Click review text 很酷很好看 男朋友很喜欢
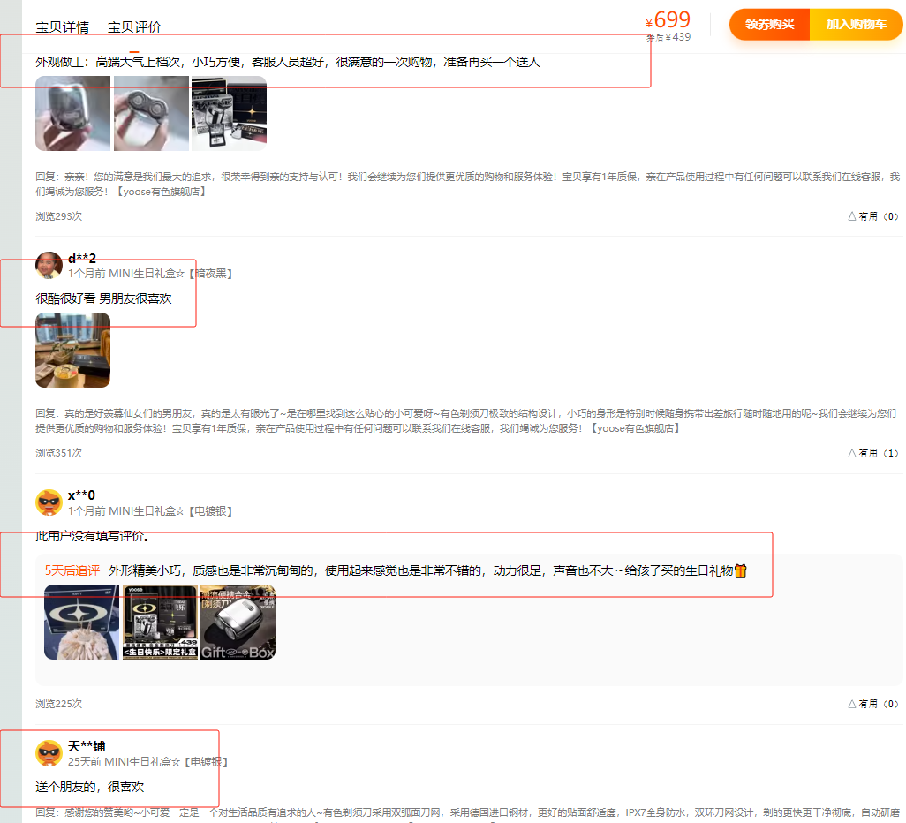Screen dimensions: 906x823 [x=104, y=298]
